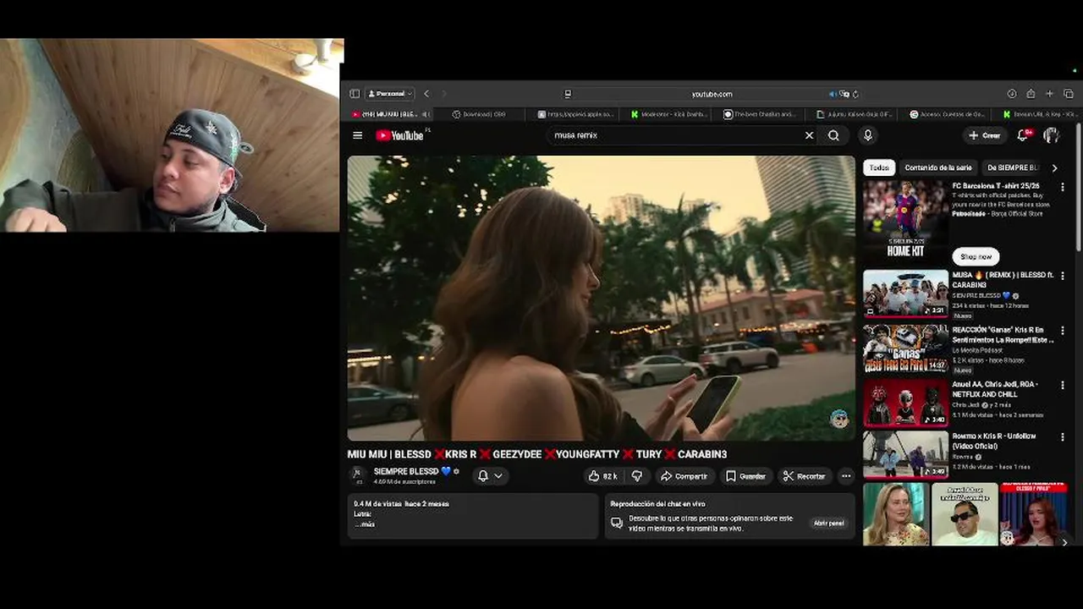The width and height of the screenshot is (1083, 609).
Task: Like the video with 82 k likes
Action: point(602,476)
